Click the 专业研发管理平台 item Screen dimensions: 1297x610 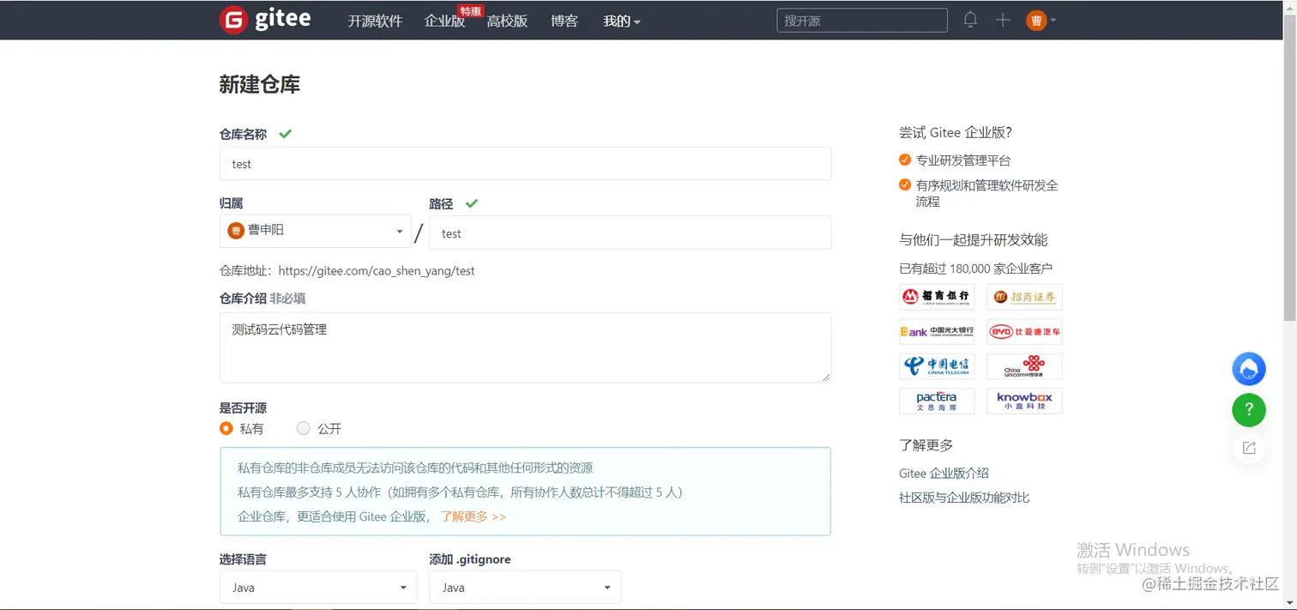click(963, 160)
